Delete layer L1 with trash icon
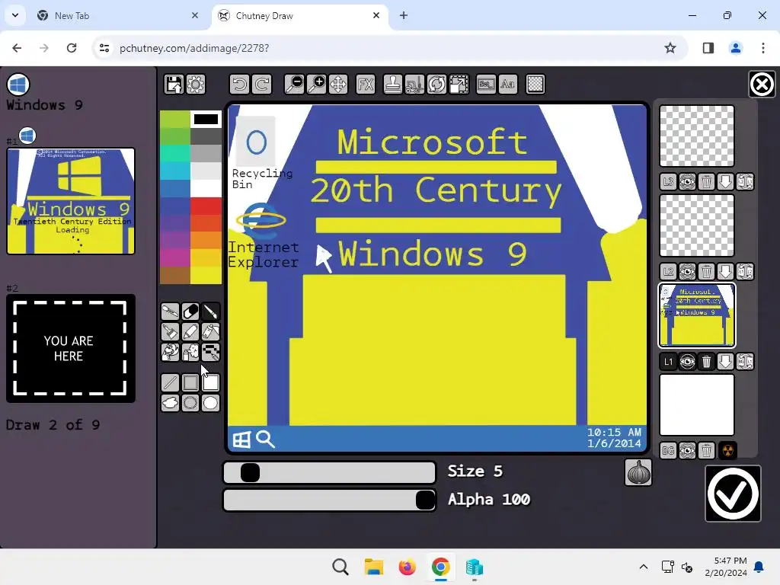The image size is (780, 585). (706, 362)
